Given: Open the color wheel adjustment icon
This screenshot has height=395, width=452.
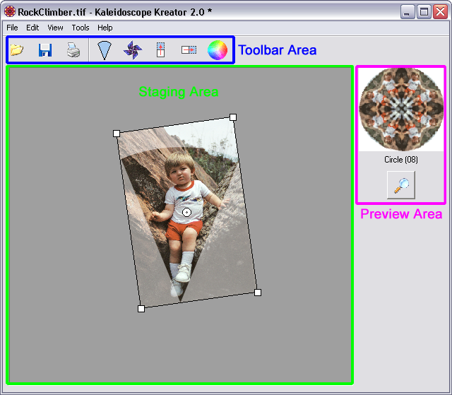Looking at the screenshot, I should tap(218, 50).
